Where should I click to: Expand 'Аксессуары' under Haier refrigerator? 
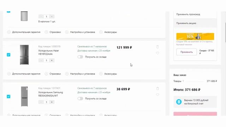click(x=108, y=74)
